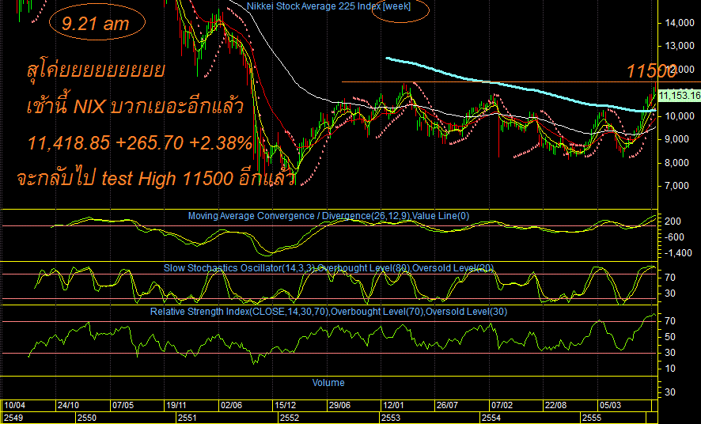701x424 pixels.
Task: Select year 2551 on the year axis
Action: click(188, 418)
